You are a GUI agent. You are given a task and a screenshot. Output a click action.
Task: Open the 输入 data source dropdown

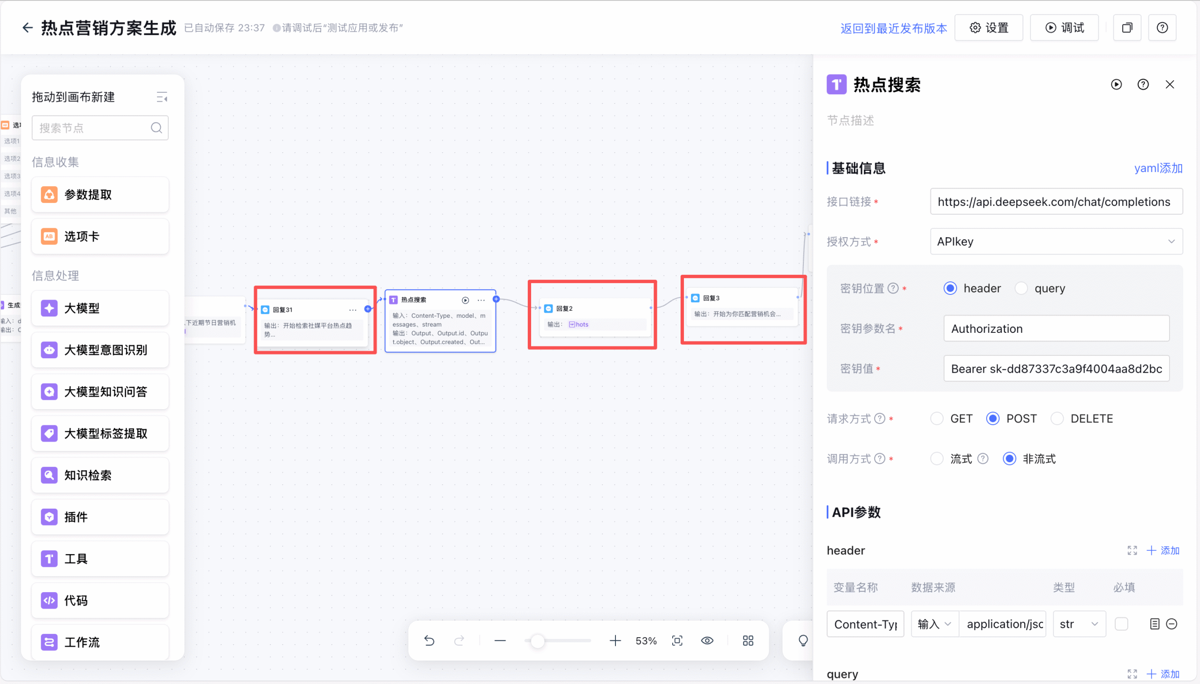[x=934, y=624]
